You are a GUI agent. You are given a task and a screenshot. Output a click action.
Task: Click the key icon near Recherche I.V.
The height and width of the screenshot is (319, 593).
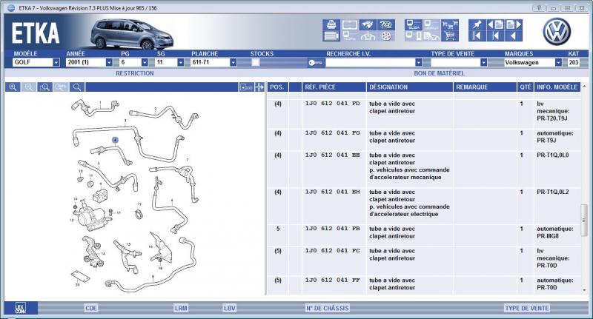(x=315, y=63)
